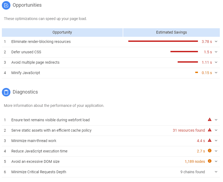The height and width of the screenshot is (182, 223).
Task: Click the 3.78 s red savings bar
Action: [x=163, y=41]
